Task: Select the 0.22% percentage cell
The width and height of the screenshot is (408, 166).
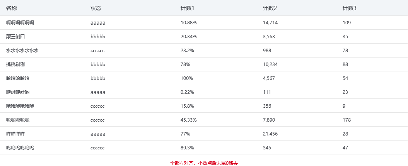Action: pos(187,92)
